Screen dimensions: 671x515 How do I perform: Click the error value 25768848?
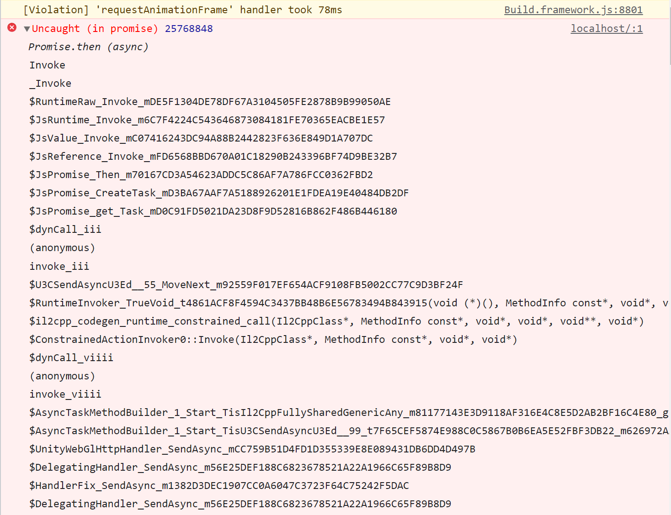[189, 29]
